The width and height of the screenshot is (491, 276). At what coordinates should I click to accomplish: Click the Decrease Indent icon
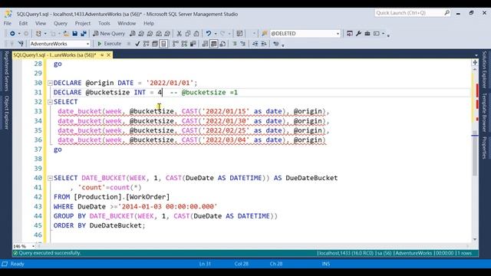(x=255, y=44)
